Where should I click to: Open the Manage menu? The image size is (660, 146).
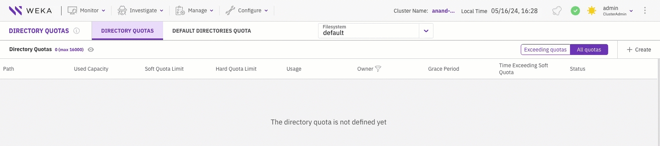[x=194, y=10]
